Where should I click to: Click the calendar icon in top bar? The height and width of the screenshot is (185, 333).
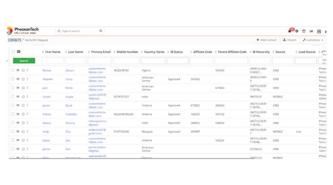point(304,31)
